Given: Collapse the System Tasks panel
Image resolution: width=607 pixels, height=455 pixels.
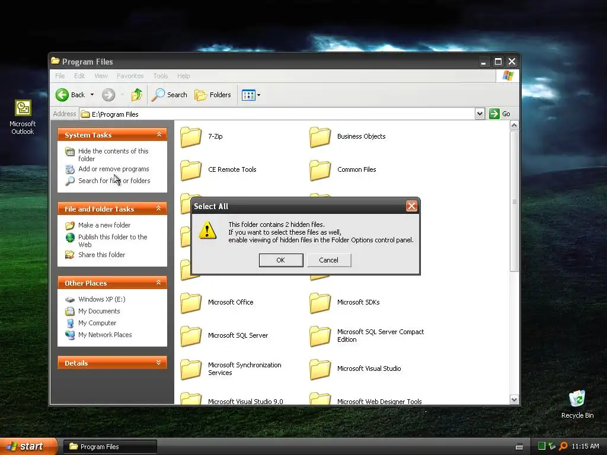Looking at the screenshot, I should [159, 134].
